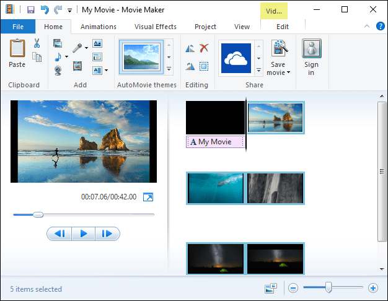Step to the next frame
Screen dimensions: 388x301
[107, 233]
